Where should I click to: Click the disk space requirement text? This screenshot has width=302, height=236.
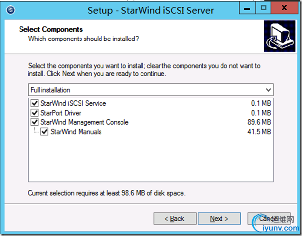point(106,193)
